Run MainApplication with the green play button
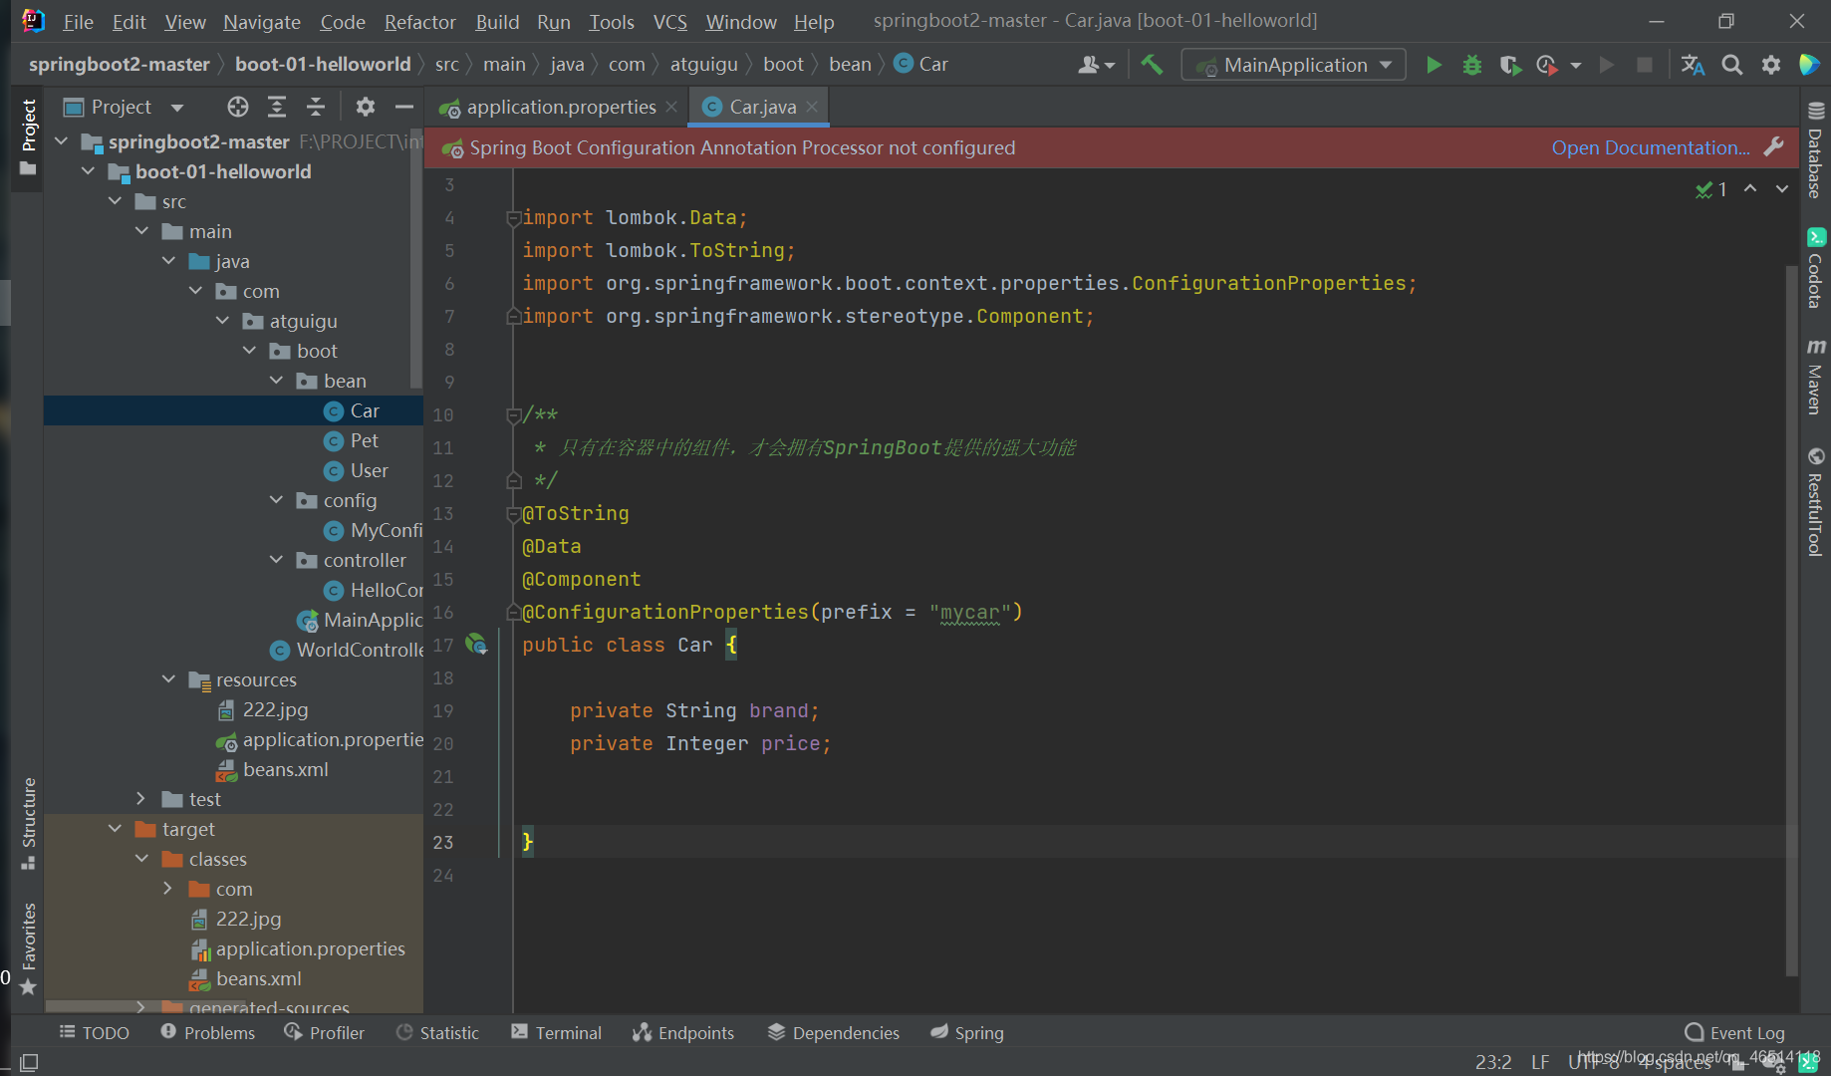The width and height of the screenshot is (1831, 1076). pos(1434,65)
